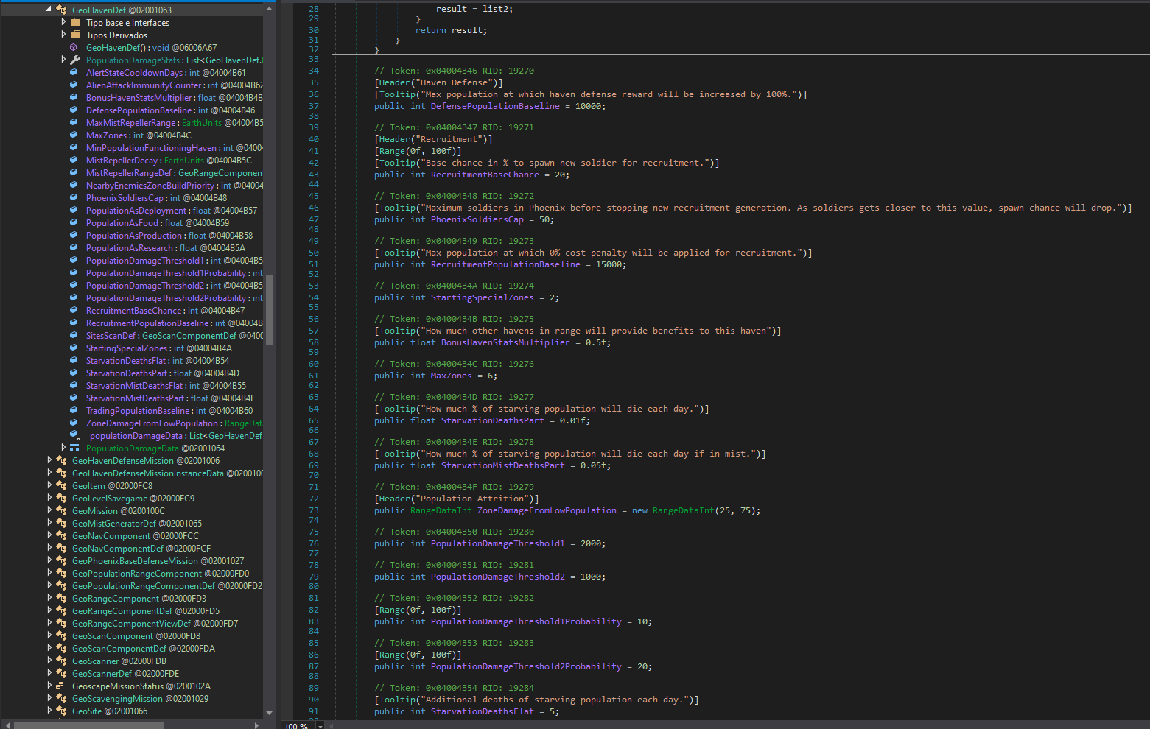Click the class icon of GeoHavenDefenseMission

pyautogui.click(x=61, y=460)
